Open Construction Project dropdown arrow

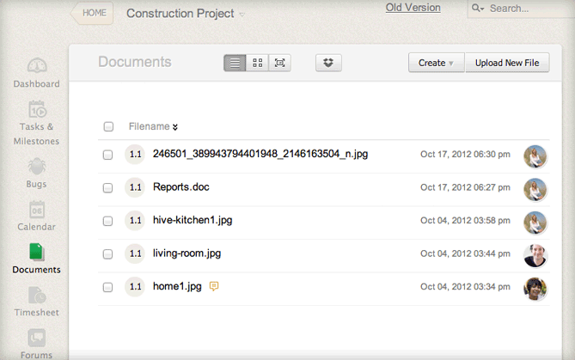click(x=242, y=15)
